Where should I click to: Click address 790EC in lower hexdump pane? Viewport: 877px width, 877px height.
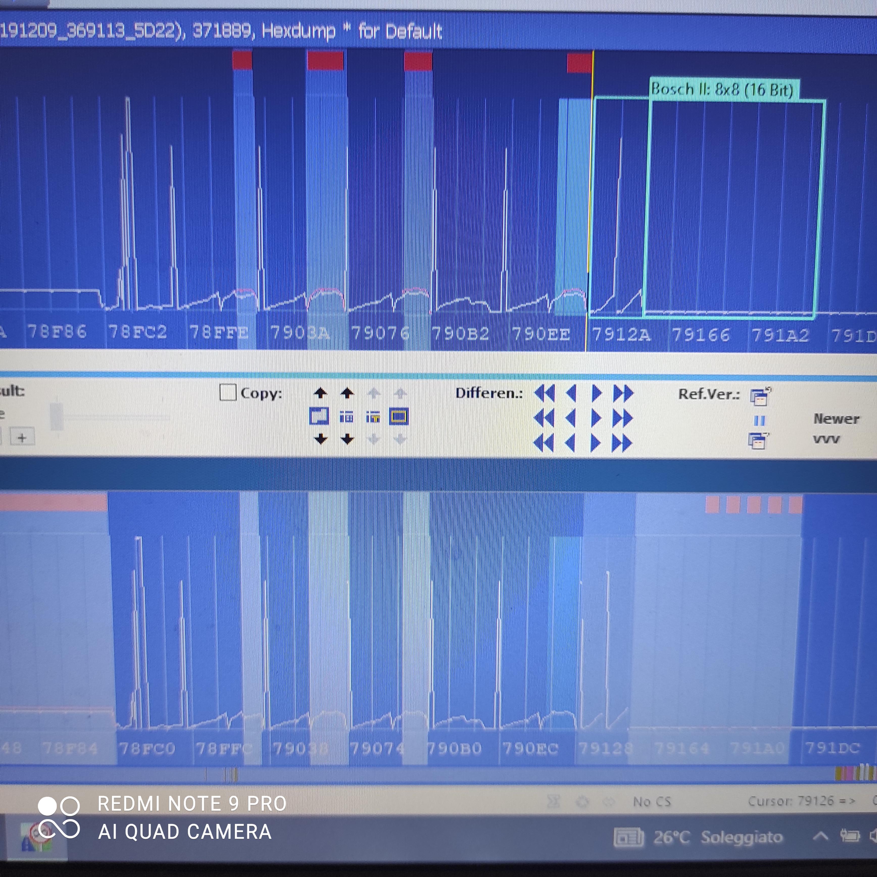[x=530, y=748]
